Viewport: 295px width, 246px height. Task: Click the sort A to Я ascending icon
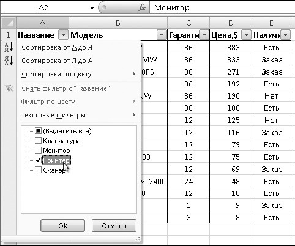pos(9,47)
